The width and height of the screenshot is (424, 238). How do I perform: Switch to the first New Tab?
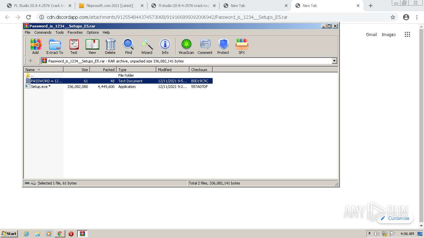point(255,6)
